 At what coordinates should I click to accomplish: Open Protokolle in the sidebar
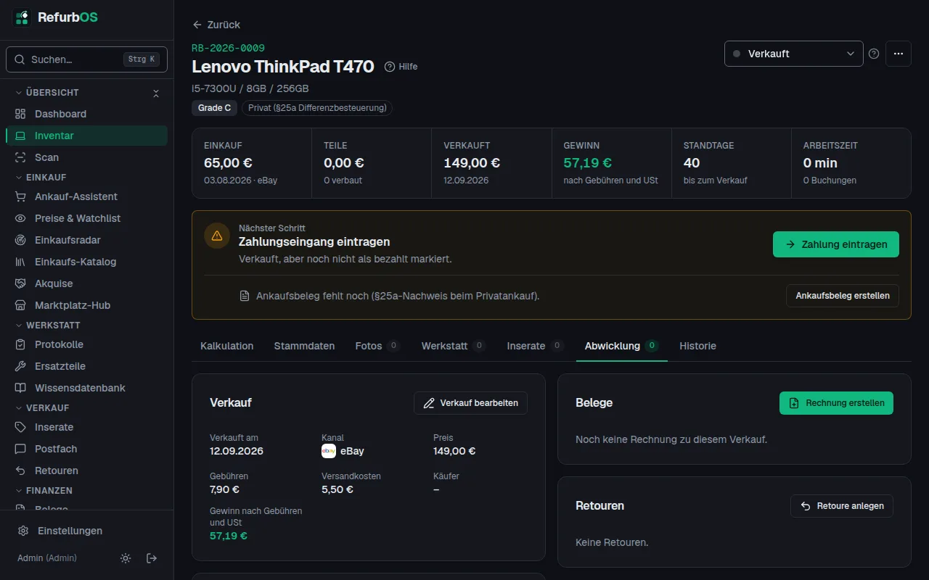(x=86, y=344)
